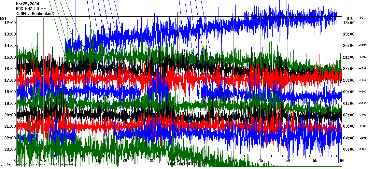Select the 12:00 EST time label
Viewport: 368px width, 169px height.
click(10, 23)
